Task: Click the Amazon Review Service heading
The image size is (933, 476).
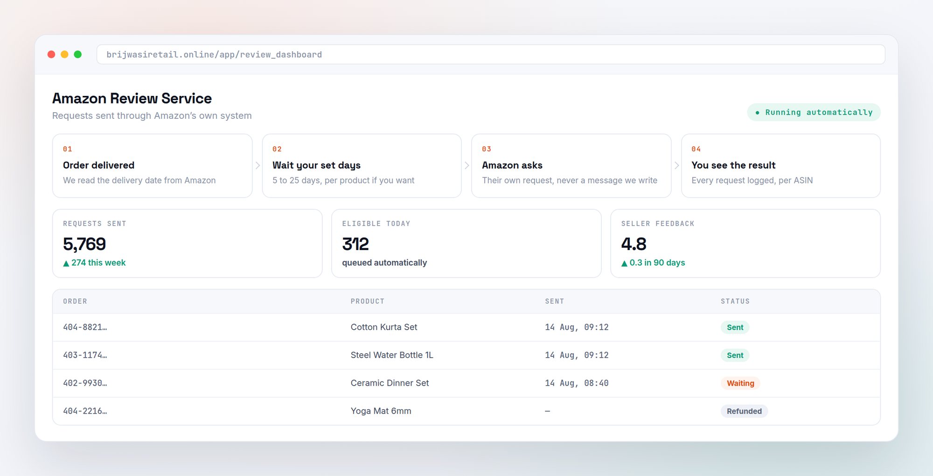Action: coord(132,98)
